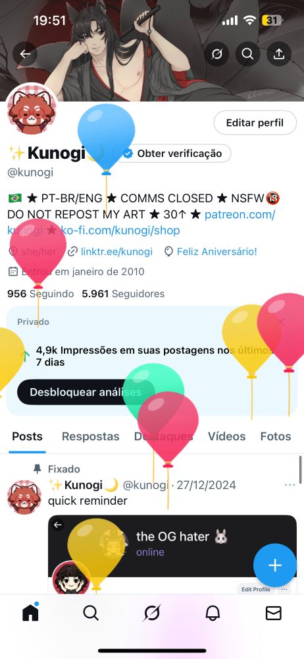Tap the search icon in header

point(247,54)
